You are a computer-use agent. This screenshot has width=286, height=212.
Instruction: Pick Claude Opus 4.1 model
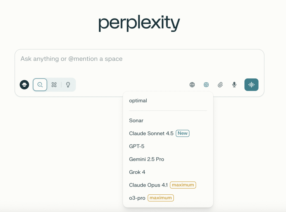point(148,185)
